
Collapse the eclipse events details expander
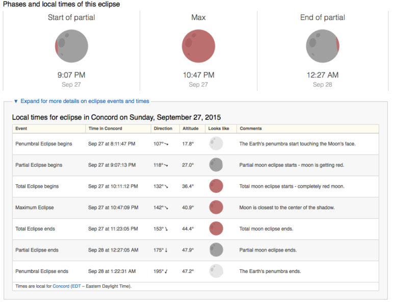point(81,102)
